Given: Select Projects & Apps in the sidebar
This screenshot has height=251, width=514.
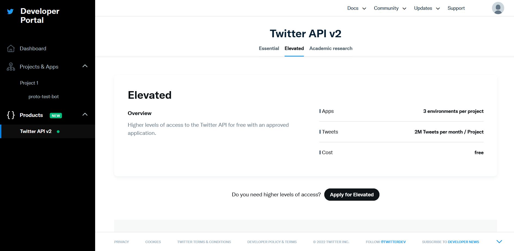Looking at the screenshot, I should click(x=39, y=67).
